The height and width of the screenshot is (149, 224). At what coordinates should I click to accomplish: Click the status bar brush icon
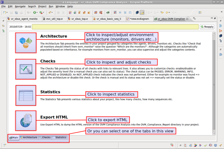click(x=220, y=145)
